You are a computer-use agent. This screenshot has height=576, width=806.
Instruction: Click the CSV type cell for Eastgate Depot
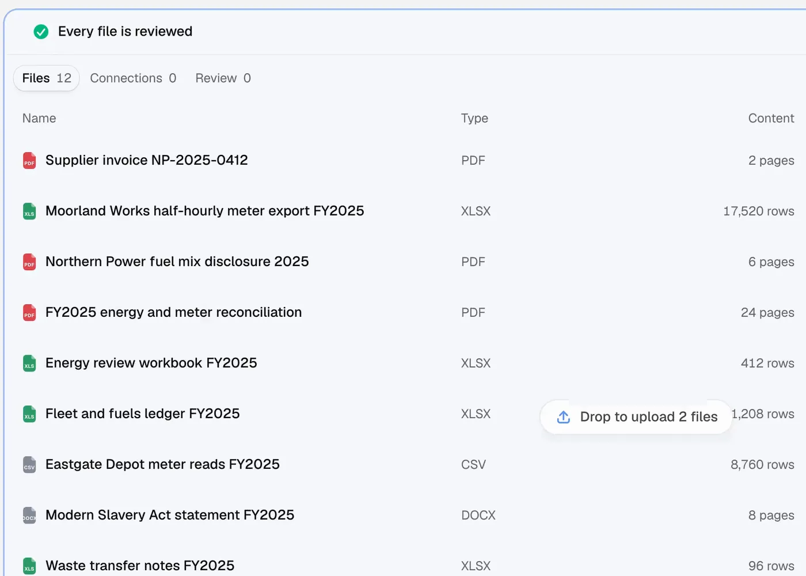[x=473, y=465]
